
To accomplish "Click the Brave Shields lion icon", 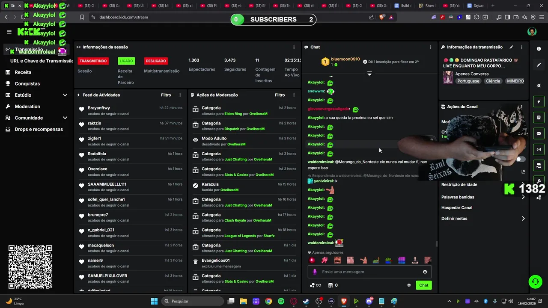I will (x=382, y=17).
